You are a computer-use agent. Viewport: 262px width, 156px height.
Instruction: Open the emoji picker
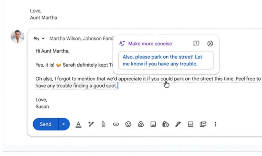[128, 124]
